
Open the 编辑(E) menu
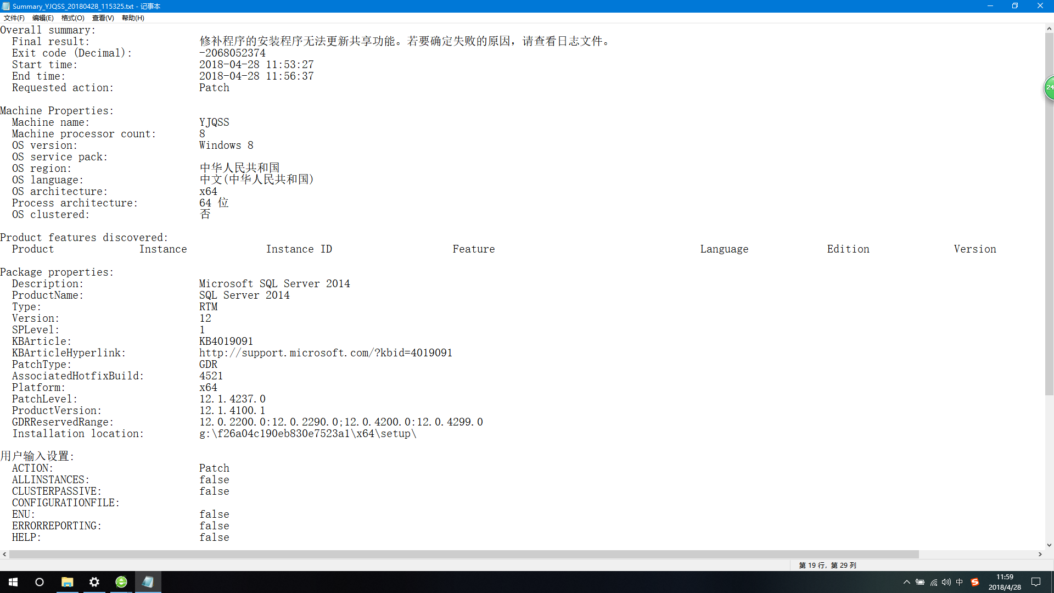point(43,18)
